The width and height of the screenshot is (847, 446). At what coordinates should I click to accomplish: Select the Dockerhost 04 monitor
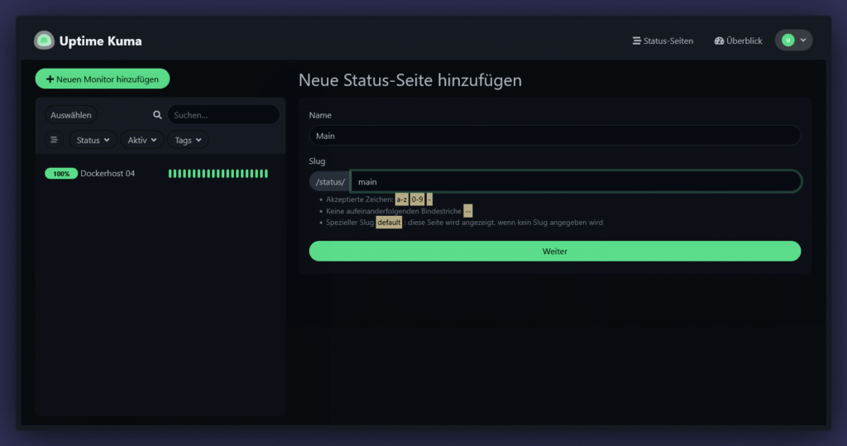108,174
